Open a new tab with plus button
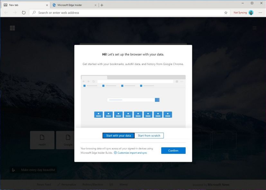266x190 pixels. 102,5
